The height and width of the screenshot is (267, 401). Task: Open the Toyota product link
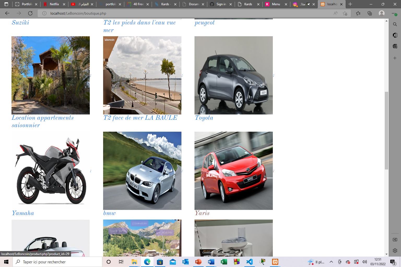tap(204, 118)
